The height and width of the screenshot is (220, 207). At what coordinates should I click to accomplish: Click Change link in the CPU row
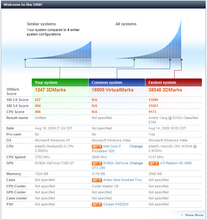(136, 146)
